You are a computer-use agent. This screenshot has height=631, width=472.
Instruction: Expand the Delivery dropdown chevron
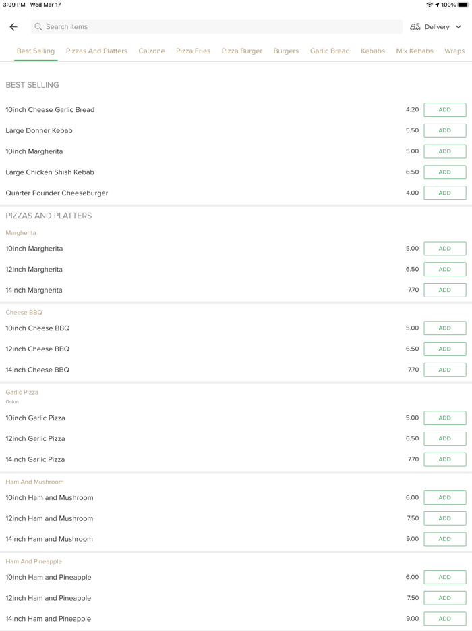(459, 27)
